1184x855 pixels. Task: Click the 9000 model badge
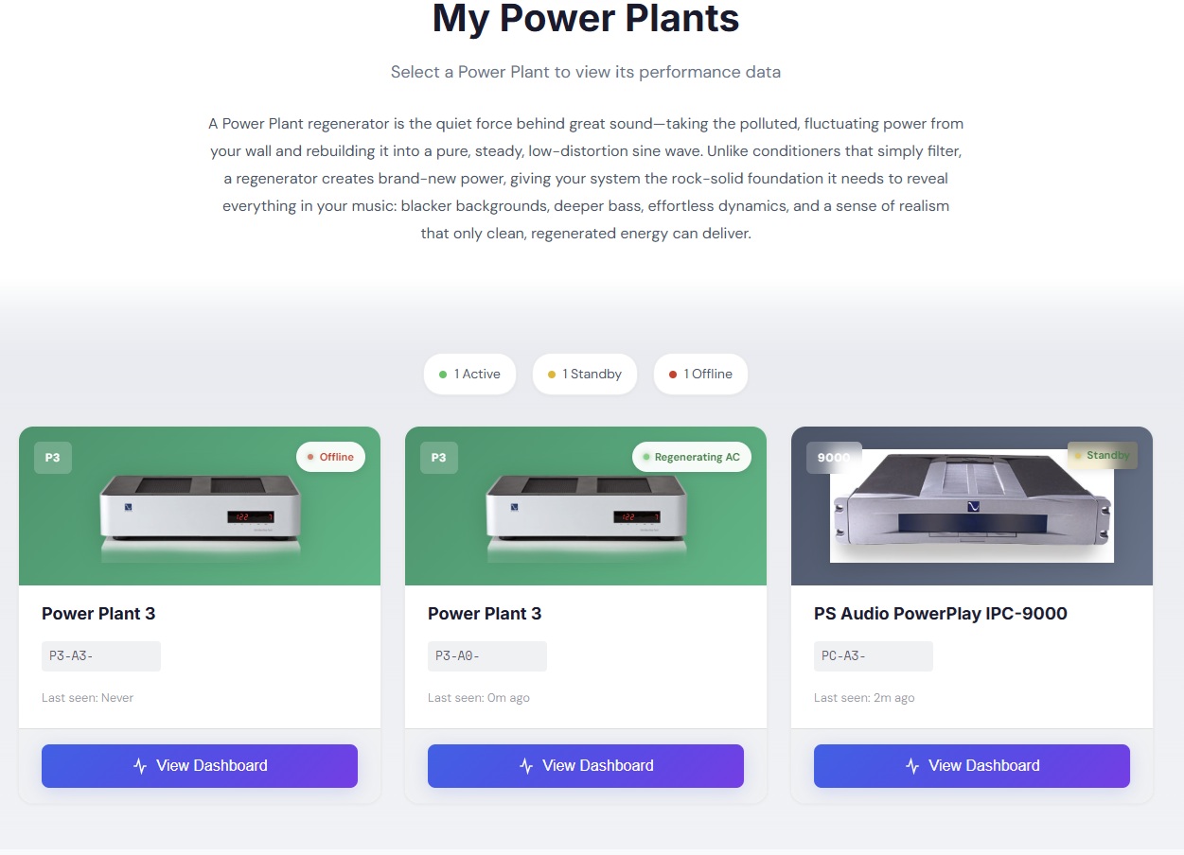tap(833, 458)
